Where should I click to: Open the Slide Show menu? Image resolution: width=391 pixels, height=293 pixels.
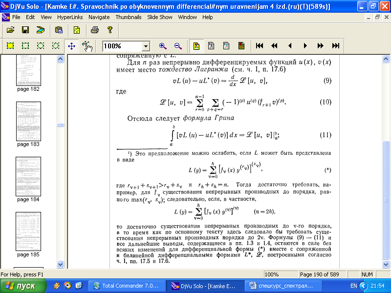[160, 17]
